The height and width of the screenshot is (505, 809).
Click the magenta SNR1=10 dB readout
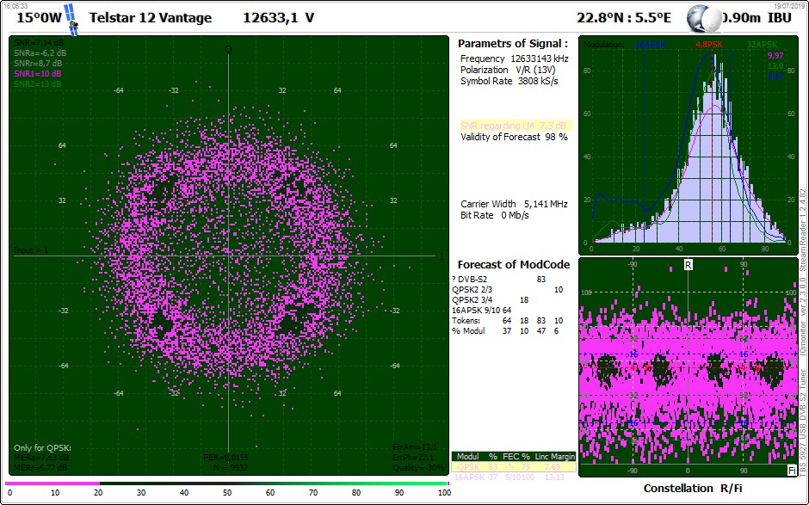coord(37,74)
